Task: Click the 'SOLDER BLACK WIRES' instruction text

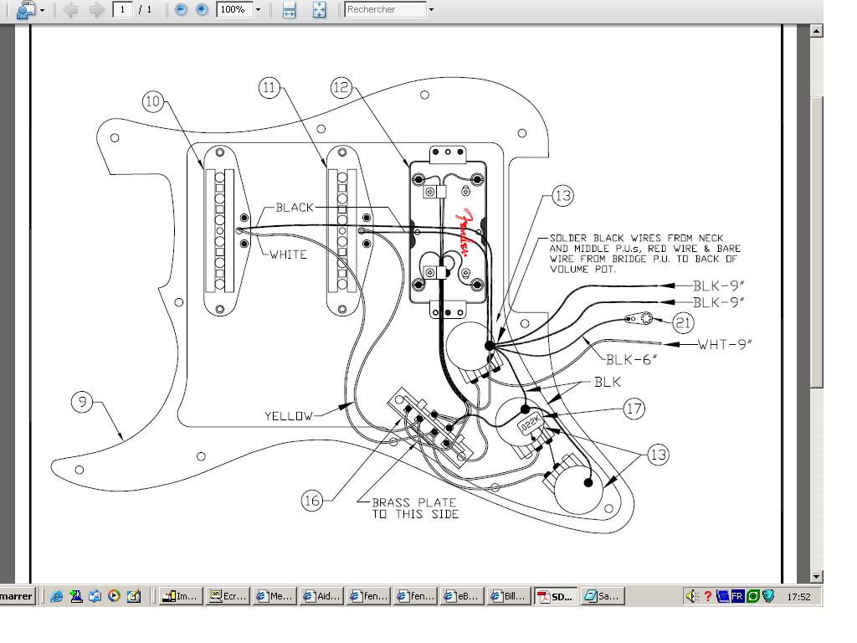Action: pyautogui.click(x=645, y=254)
